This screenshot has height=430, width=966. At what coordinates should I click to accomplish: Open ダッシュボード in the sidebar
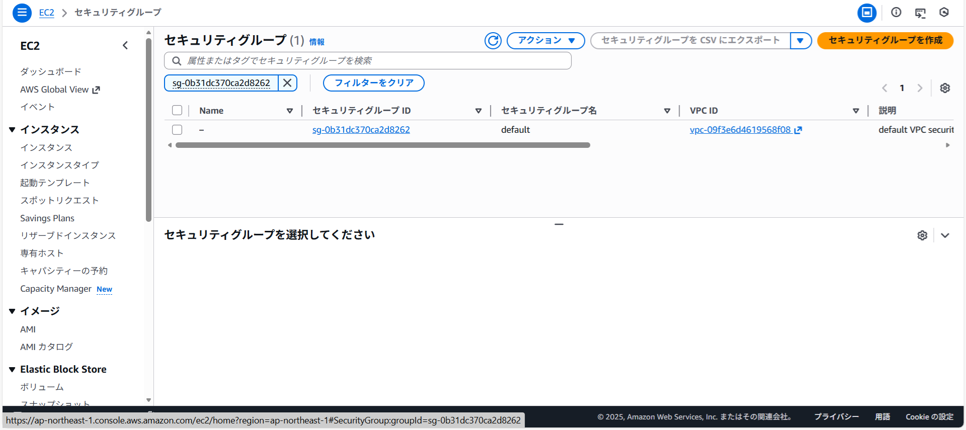coord(50,72)
